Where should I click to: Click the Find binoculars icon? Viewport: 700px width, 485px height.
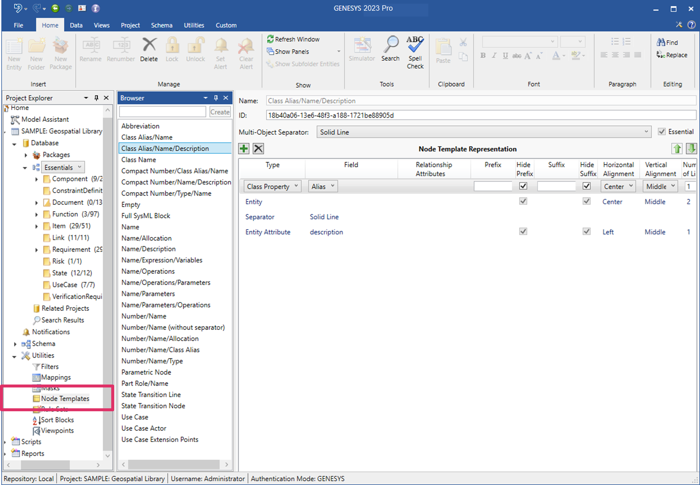pos(660,42)
